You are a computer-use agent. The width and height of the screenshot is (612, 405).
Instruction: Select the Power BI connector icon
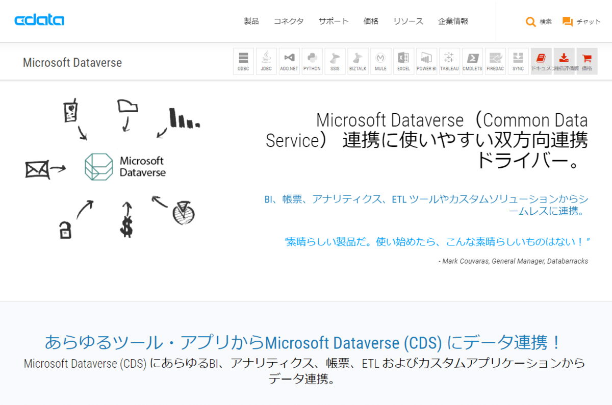(x=426, y=61)
